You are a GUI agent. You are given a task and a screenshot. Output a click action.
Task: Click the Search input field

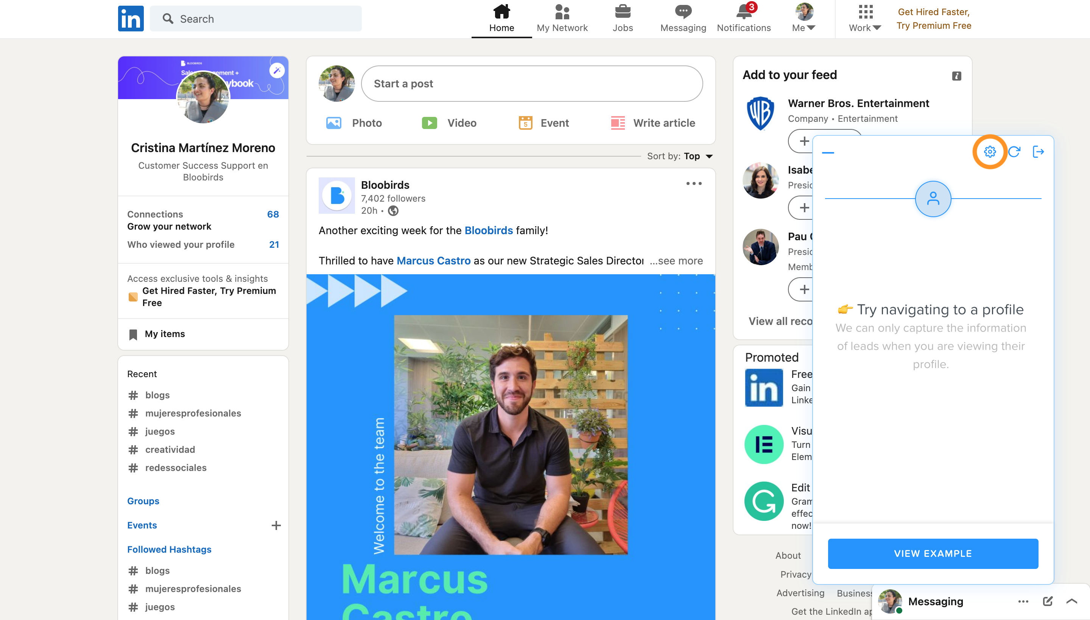pos(255,19)
